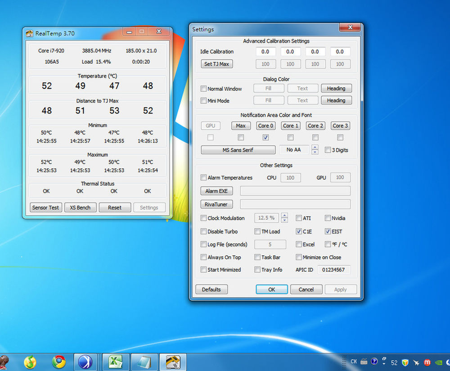Uncheck the C1E checkbox
This screenshot has width=450, height=371.
tap(299, 231)
